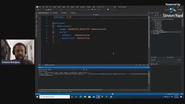Collapse the democonsole block in editor

pos(53,26)
